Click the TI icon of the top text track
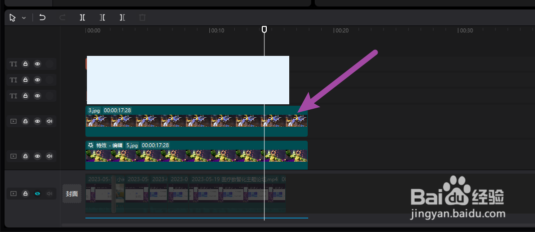The width and height of the screenshot is (535, 232). 13,64
